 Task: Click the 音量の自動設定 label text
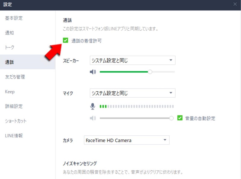click(x=200, y=118)
